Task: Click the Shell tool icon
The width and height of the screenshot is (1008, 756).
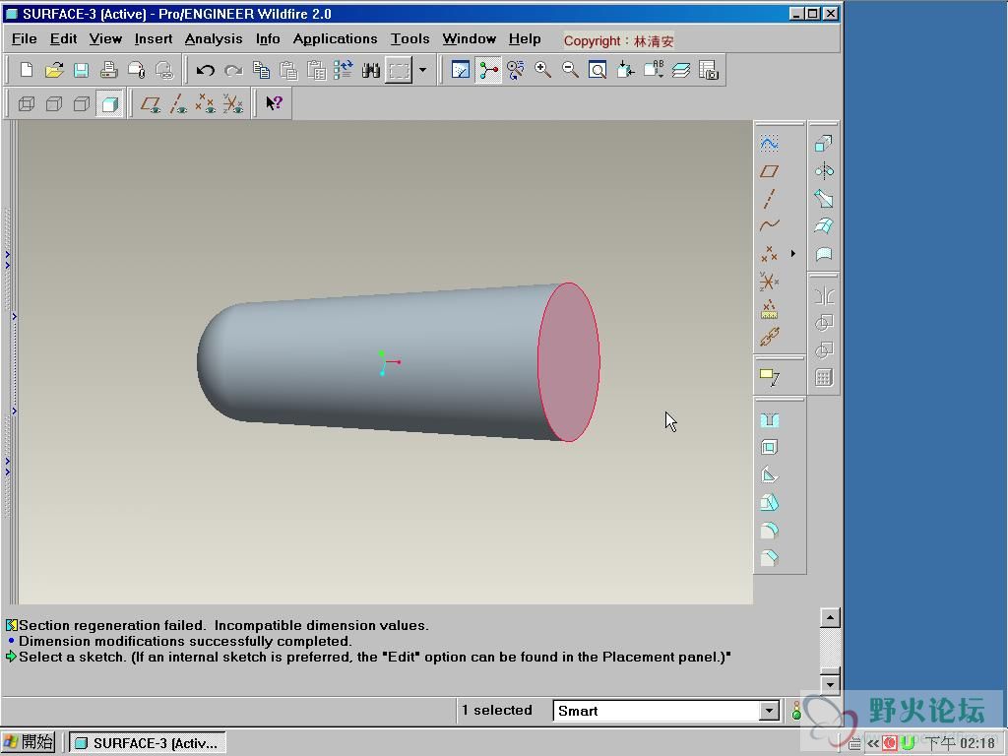Action: [770, 448]
